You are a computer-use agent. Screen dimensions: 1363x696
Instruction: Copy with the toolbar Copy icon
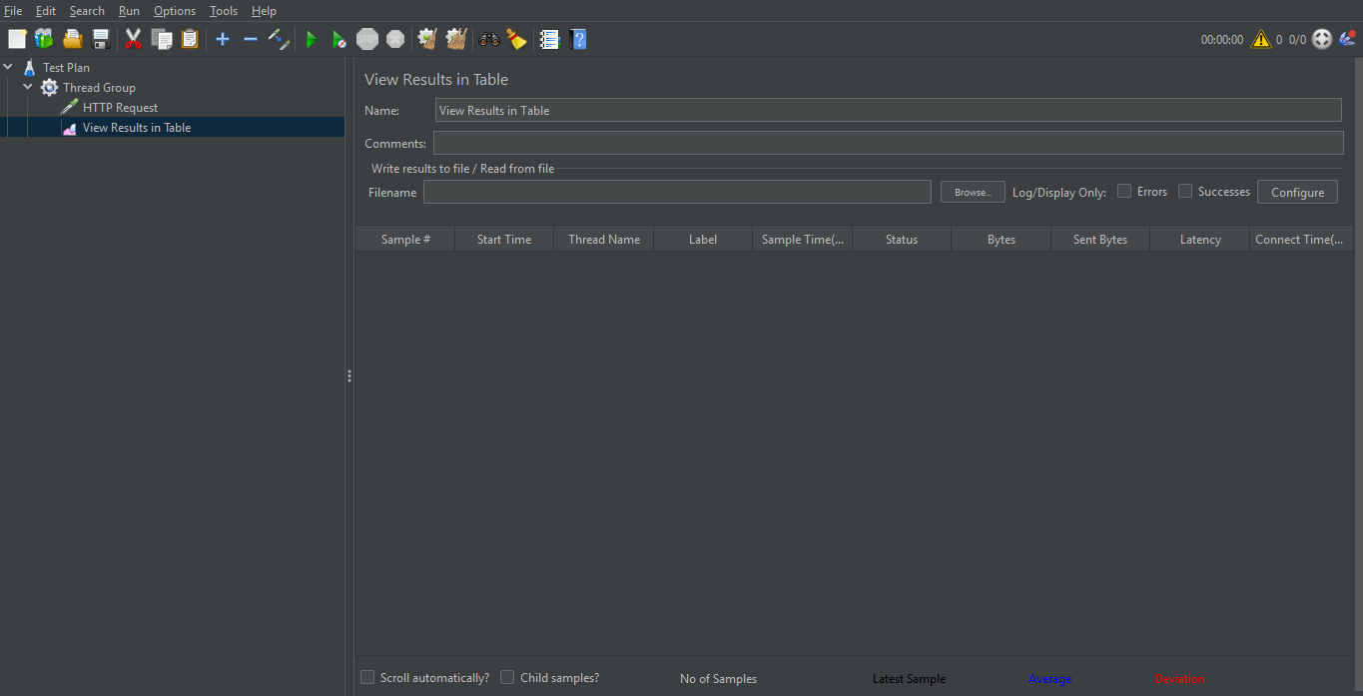162,39
